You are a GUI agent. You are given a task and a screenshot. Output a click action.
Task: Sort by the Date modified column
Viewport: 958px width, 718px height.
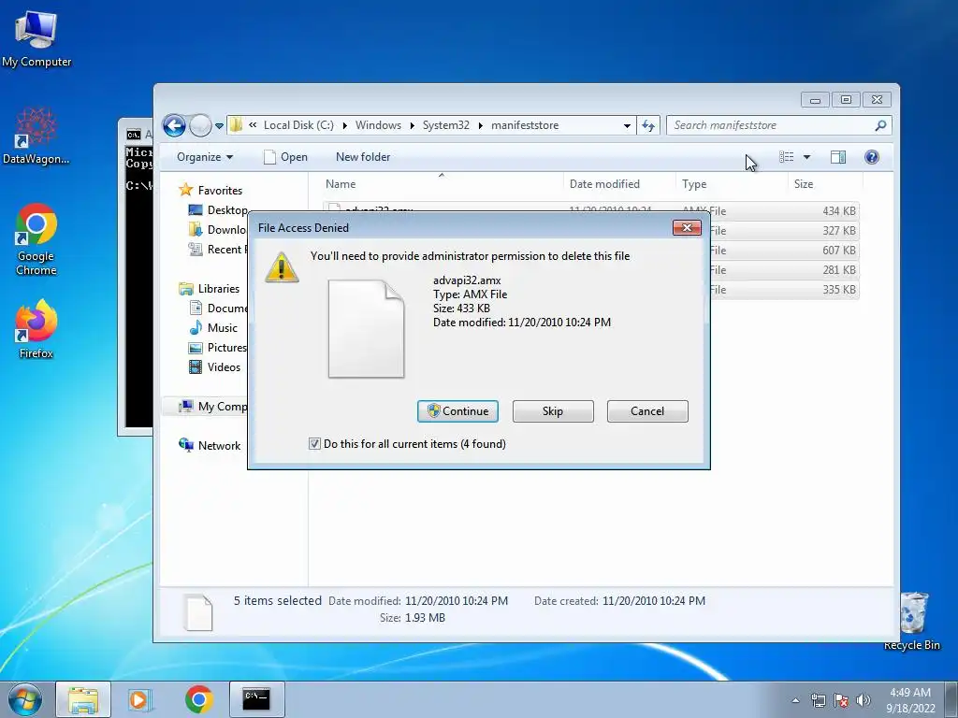point(619,184)
